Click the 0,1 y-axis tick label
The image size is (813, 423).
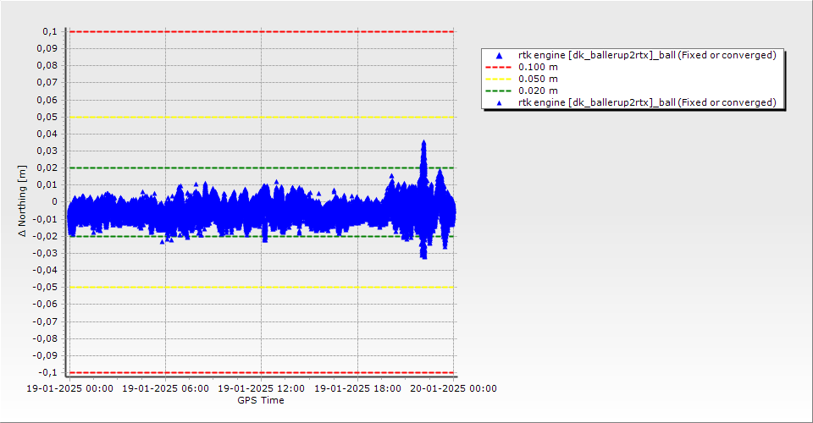point(50,31)
